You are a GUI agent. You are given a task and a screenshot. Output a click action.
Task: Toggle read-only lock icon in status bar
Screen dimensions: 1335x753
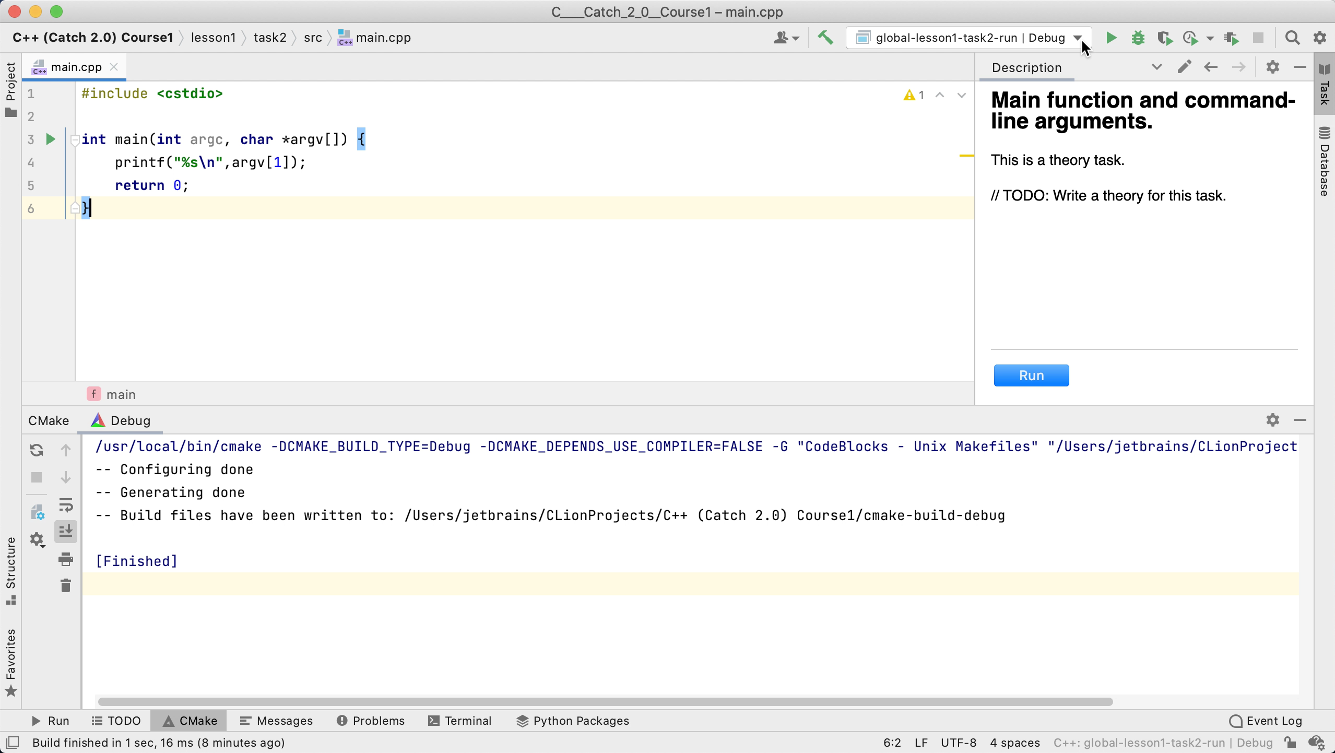(1291, 743)
